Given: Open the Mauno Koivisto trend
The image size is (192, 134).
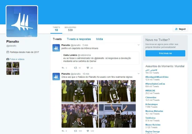Looking at the screenshot, I should click(153, 125).
